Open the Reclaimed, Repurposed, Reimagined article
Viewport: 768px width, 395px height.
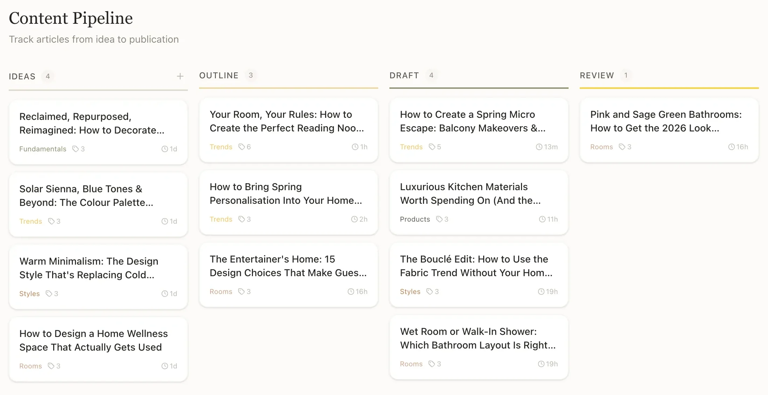coord(98,132)
